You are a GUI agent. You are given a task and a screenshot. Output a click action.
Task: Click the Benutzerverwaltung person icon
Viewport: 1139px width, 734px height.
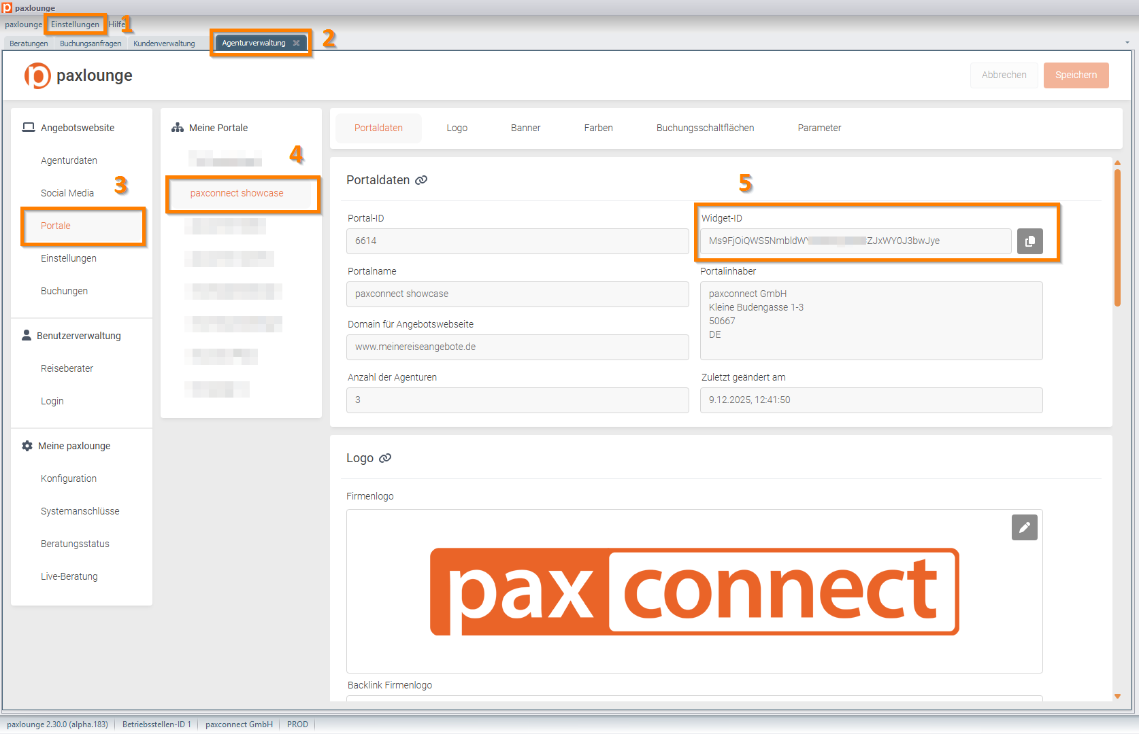(27, 335)
